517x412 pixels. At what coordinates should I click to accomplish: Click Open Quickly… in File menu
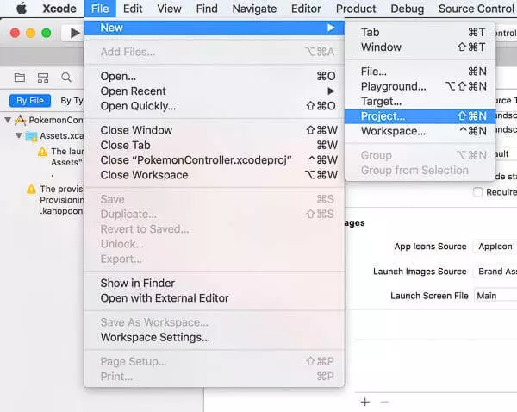pyautogui.click(x=138, y=106)
